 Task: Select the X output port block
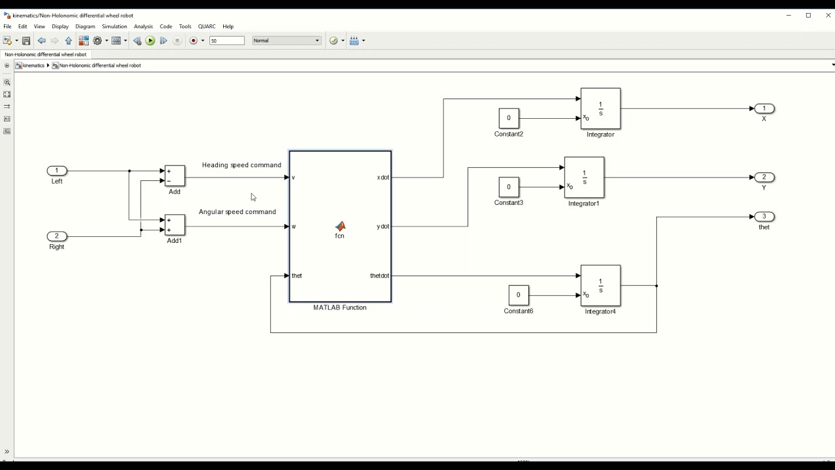coord(765,108)
